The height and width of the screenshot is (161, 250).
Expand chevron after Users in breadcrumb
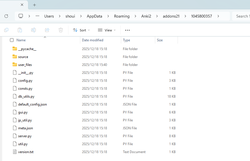(x=60, y=16)
